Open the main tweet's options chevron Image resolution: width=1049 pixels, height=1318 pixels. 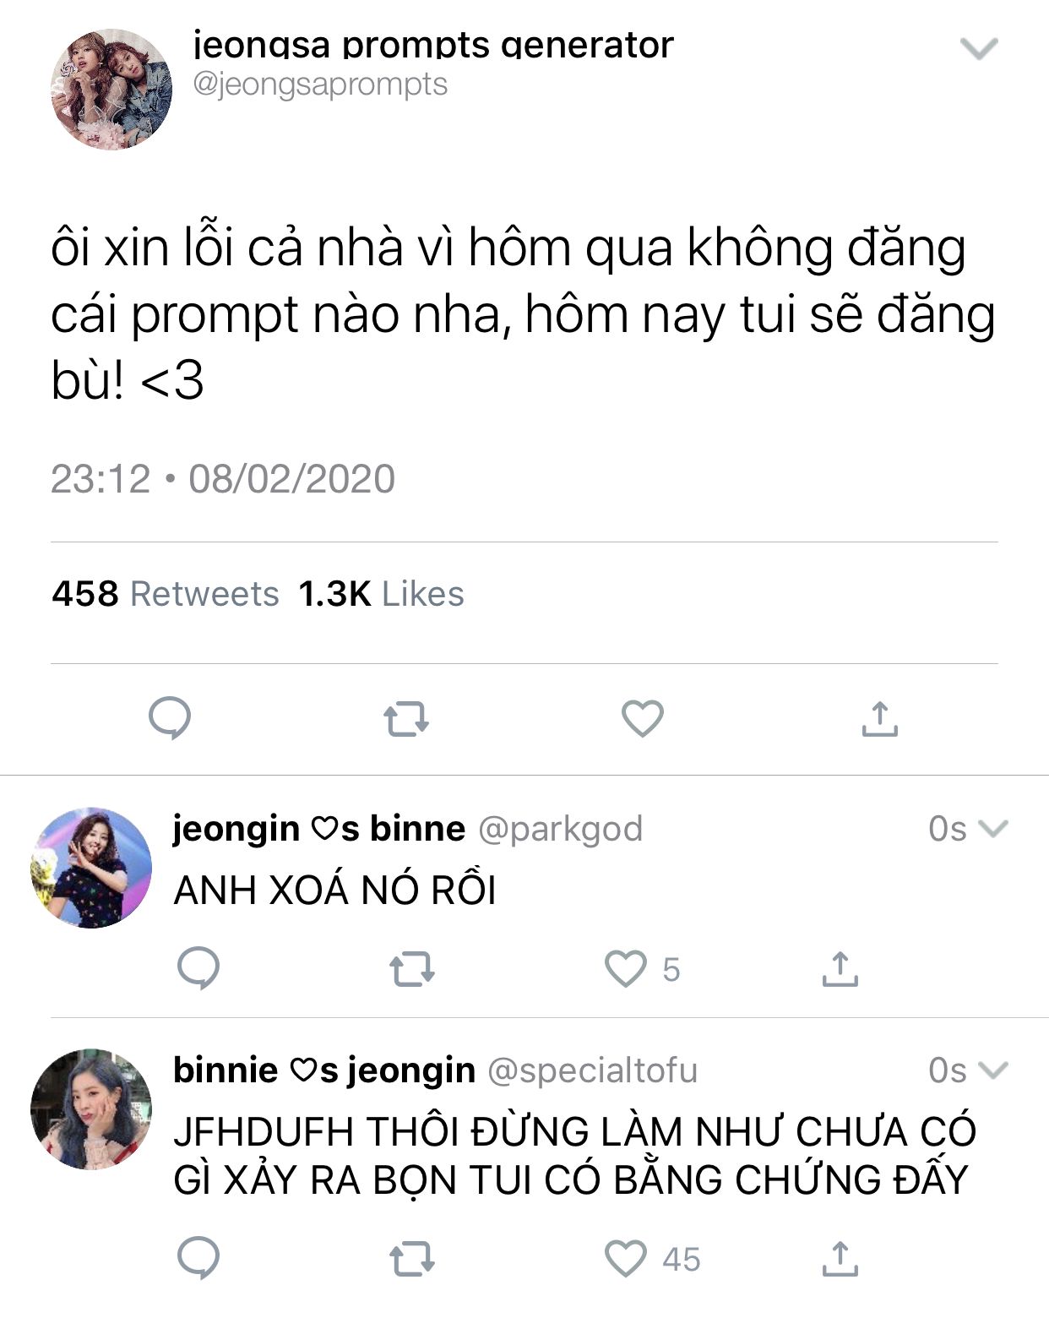(980, 49)
